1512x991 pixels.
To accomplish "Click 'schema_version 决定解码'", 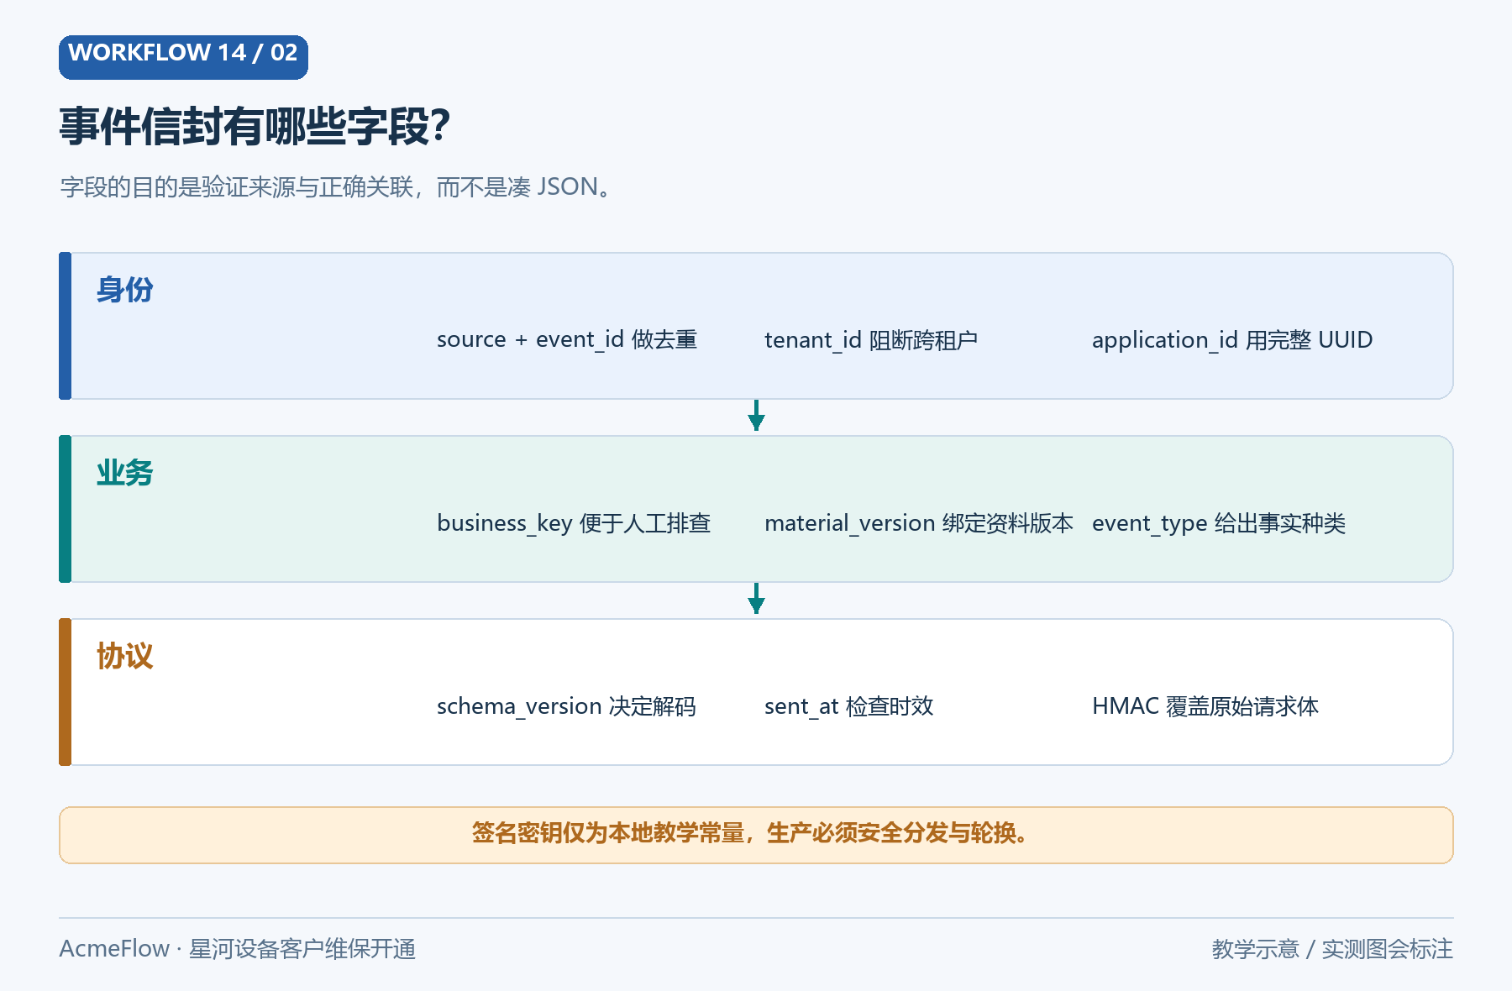I will pyautogui.click(x=566, y=706).
